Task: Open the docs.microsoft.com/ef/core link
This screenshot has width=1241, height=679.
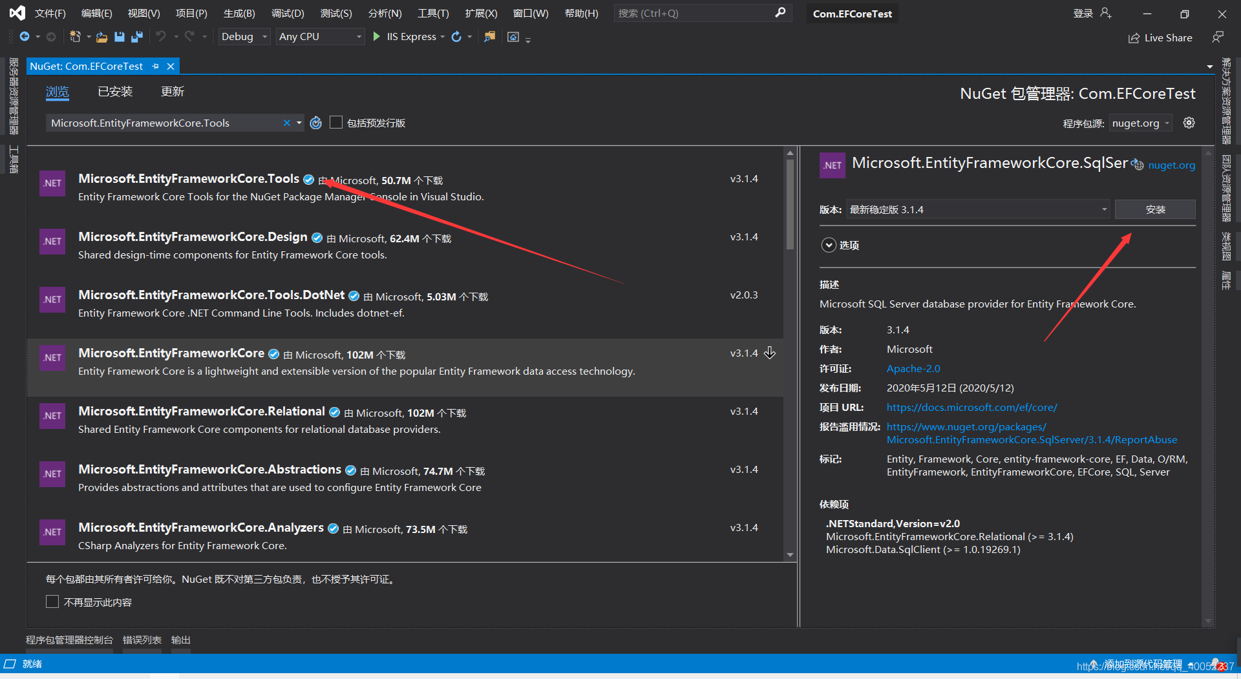Action: [x=971, y=407]
